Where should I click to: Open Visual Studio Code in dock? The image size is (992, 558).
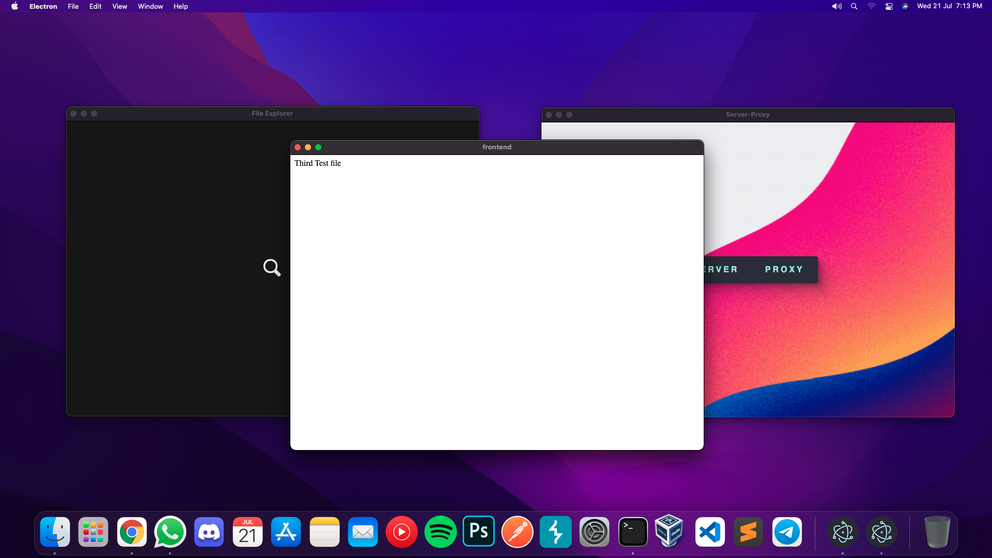(x=710, y=532)
